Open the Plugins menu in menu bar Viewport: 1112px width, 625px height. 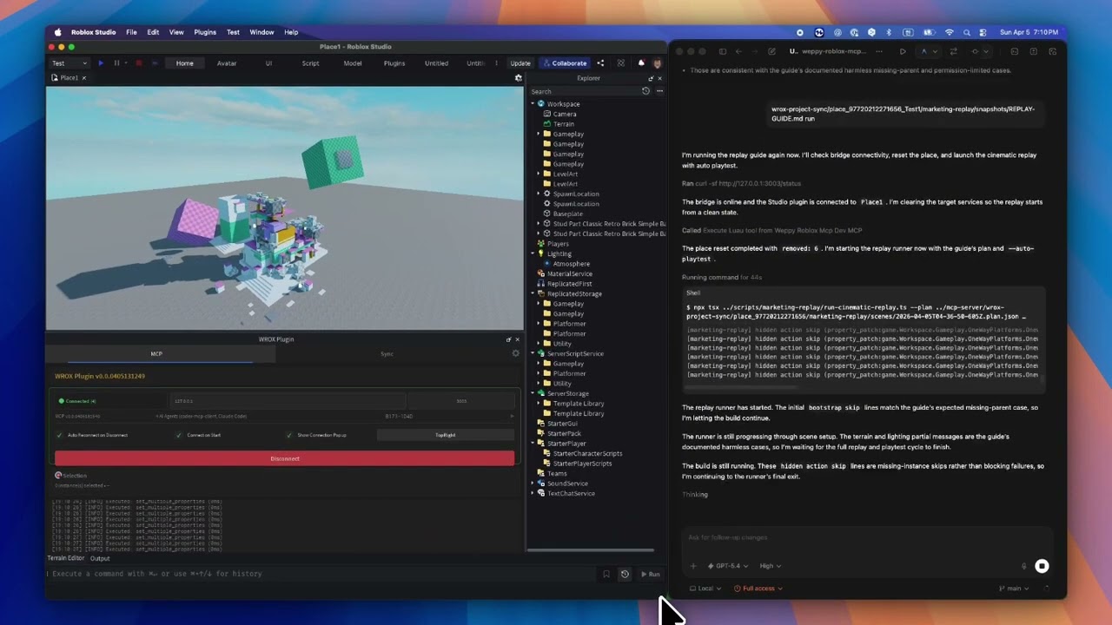pos(205,32)
